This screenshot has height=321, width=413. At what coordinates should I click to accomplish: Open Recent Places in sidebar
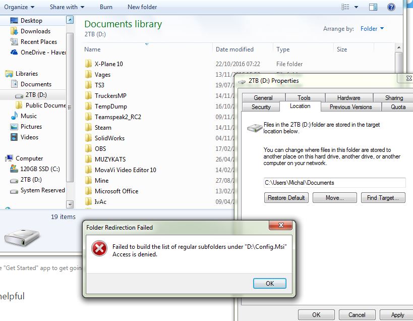[x=38, y=42]
